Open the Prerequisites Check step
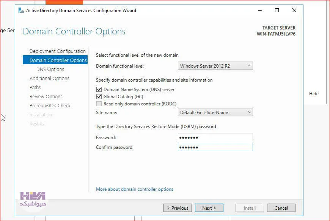This screenshot has width=330, height=221. 50,105
